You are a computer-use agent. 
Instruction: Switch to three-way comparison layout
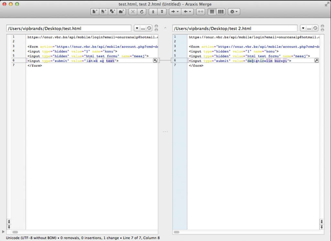[x=221, y=12]
